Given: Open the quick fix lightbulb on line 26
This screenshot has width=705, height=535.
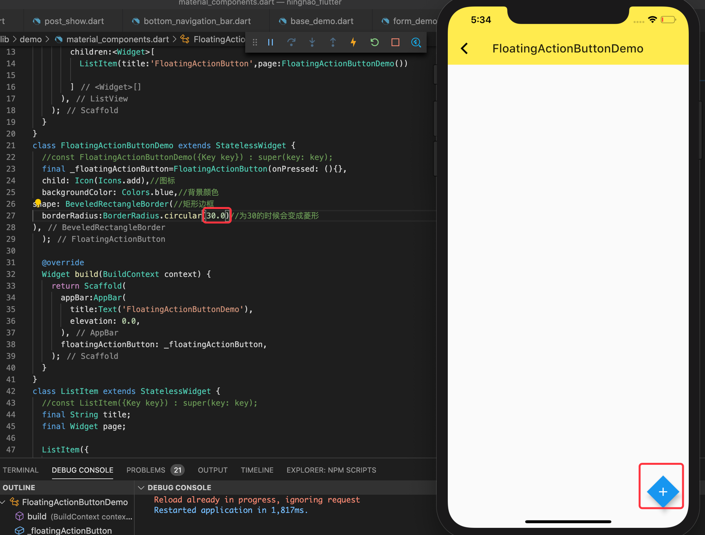Looking at the screenshot, I should click(x=38, y=202).
